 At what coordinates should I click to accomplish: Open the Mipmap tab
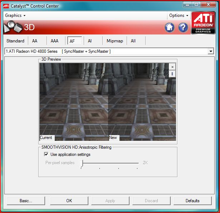[115, 41]
